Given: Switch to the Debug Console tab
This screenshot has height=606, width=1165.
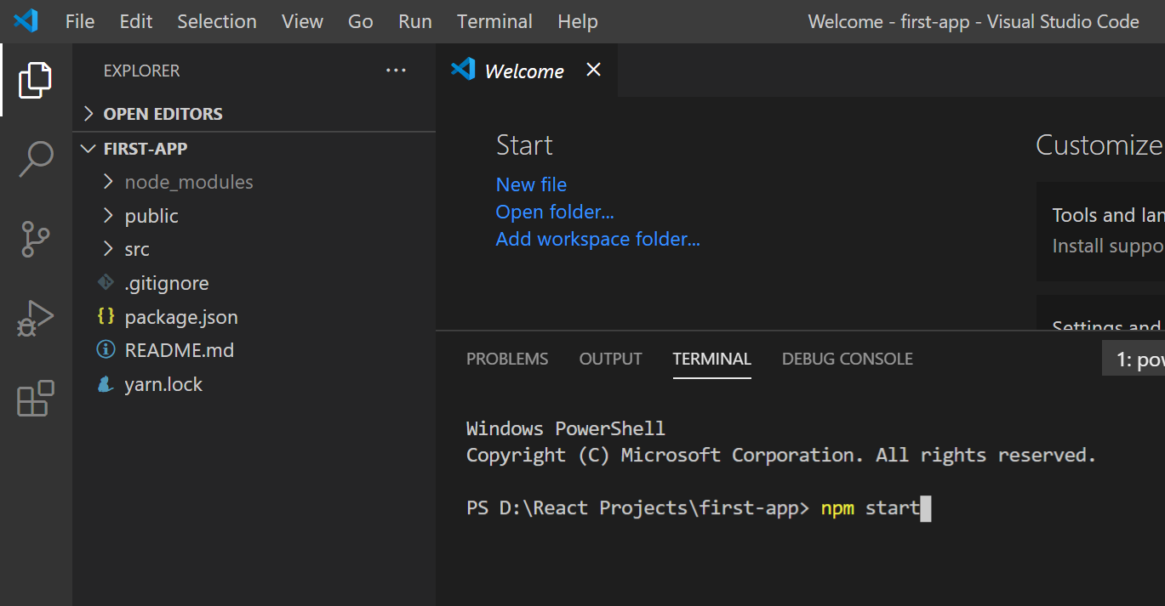Looking at the screenshot, I should coord(848,359).
